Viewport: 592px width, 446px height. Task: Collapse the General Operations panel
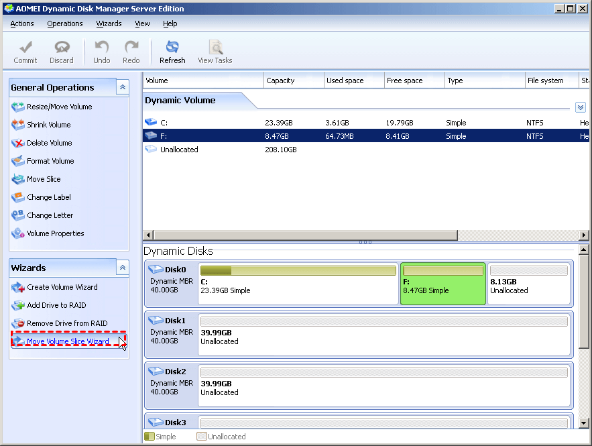pos(122,87)
